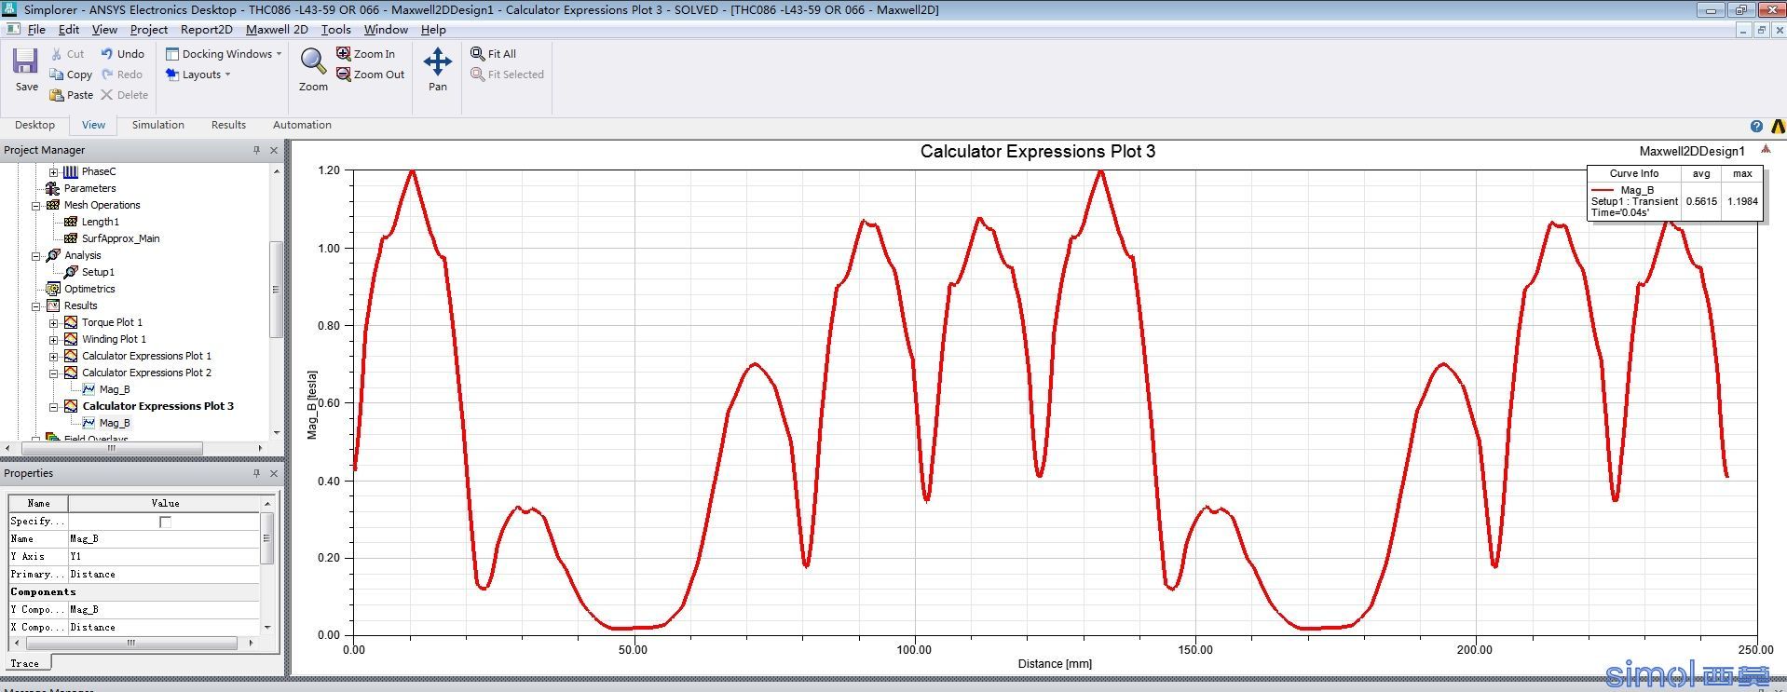Expand the Winding Plot 1 node
The width and height of the screenshot is (1787, 692).
53,339
